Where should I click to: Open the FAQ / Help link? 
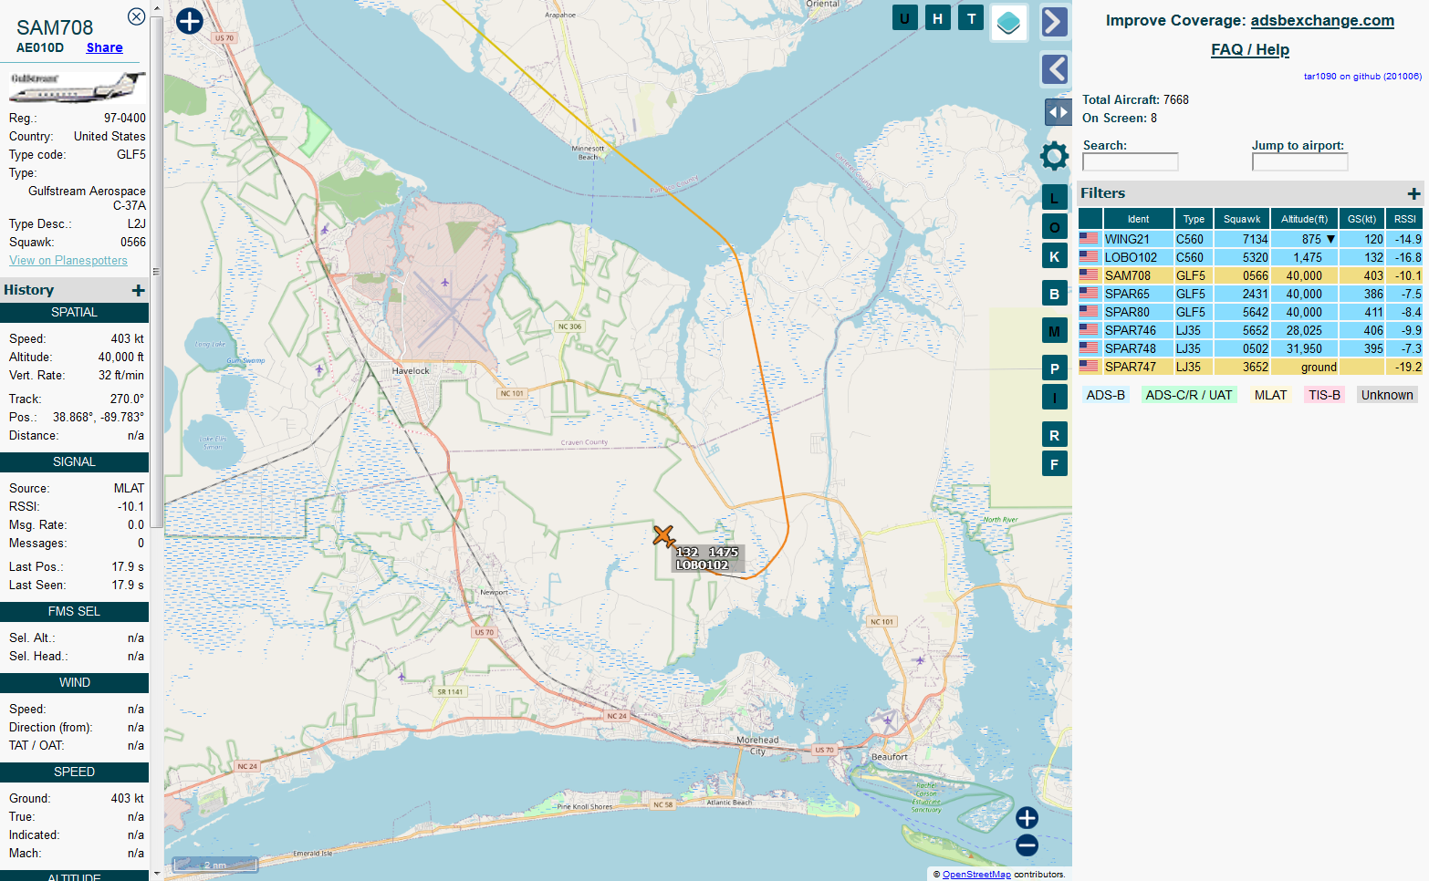(1250, 49)
